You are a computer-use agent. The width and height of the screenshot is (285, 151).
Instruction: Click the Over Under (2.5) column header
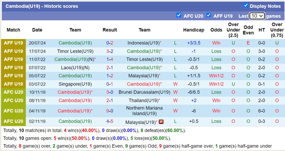[x=233, y=30]
